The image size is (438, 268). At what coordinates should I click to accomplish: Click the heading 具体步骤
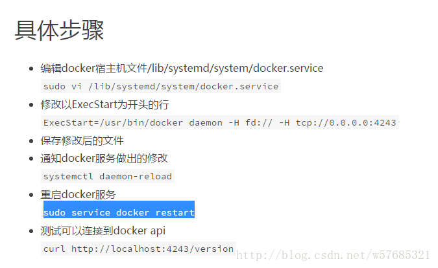pyautogui.click(x=59, y=30)
